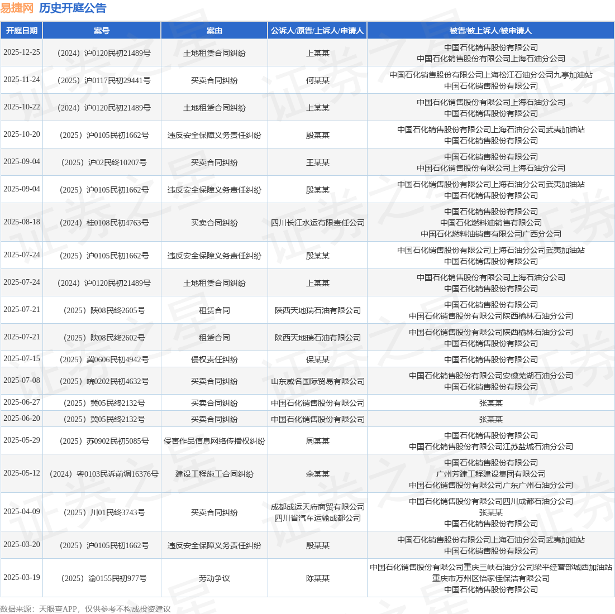
Task: Select the cause 劳动争议
Action: pyautogui.click(x=214, y=579)
